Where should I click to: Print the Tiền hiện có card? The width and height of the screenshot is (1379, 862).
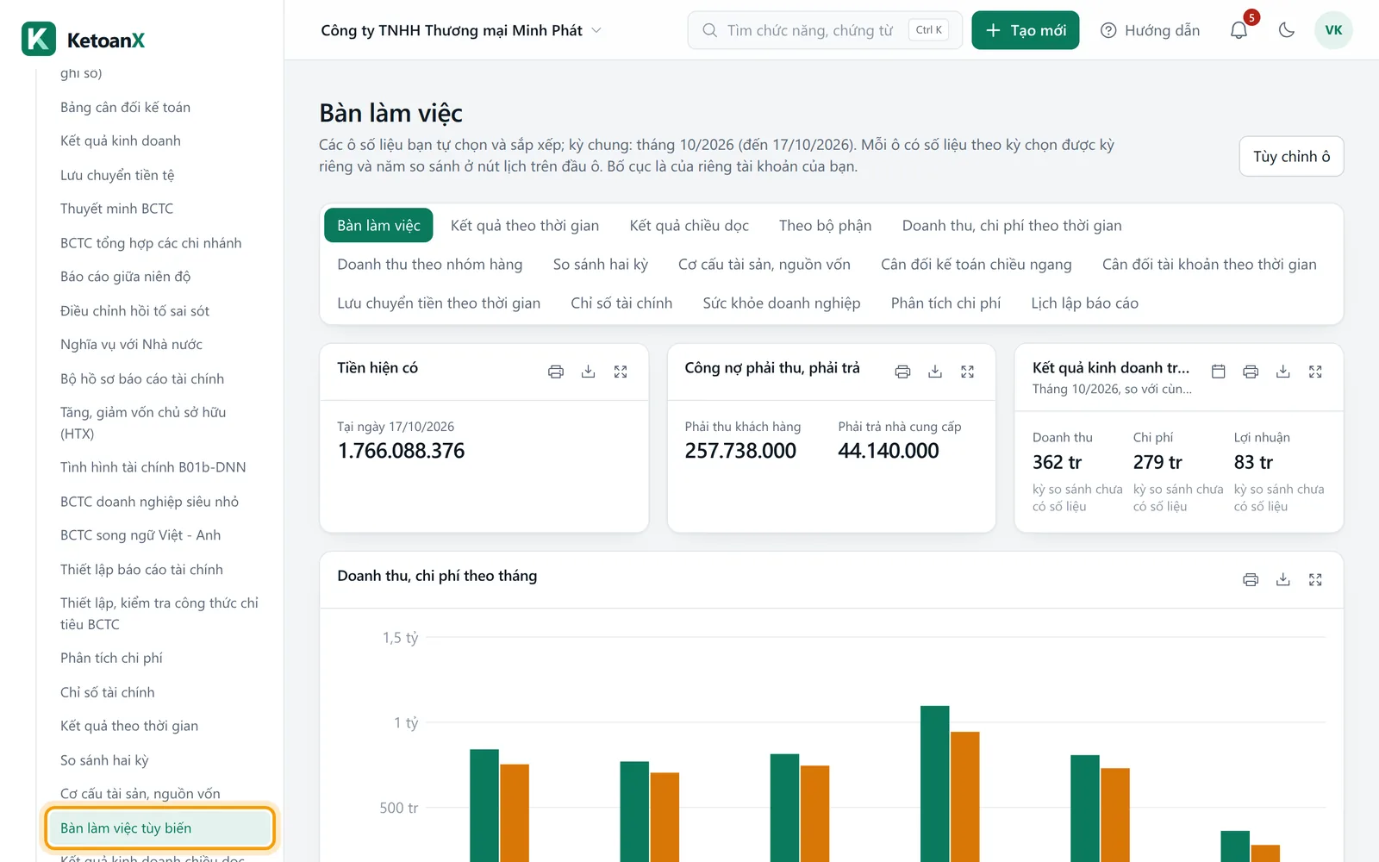pyautogui.click(x=556, y=372)
